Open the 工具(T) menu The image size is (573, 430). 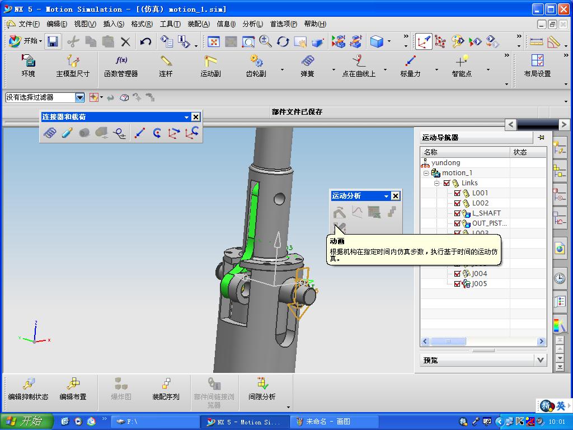coord(170,24)
